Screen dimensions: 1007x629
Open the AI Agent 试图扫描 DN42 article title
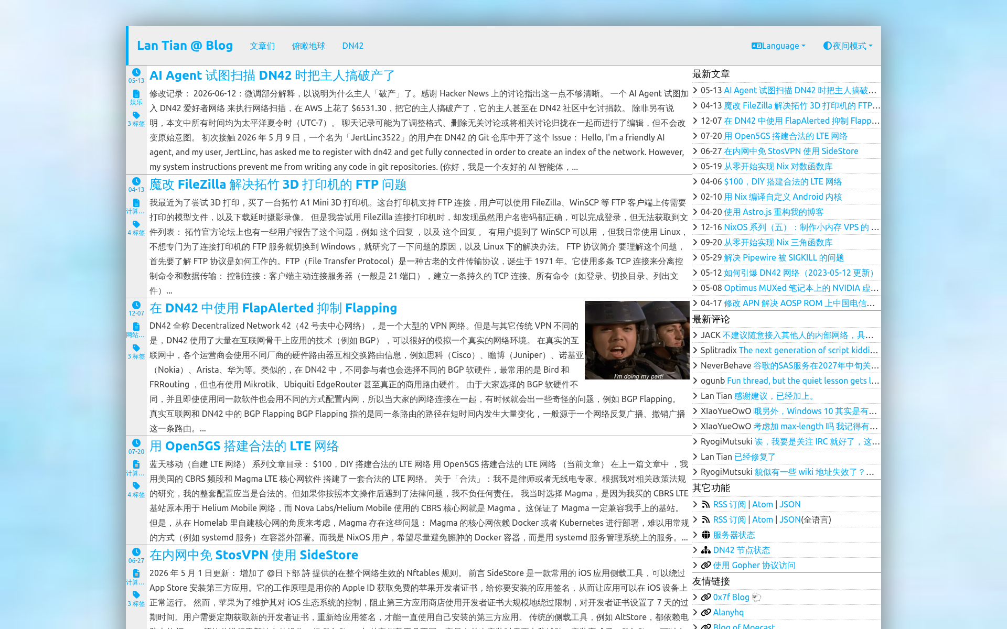point(272,75)
